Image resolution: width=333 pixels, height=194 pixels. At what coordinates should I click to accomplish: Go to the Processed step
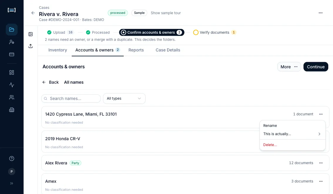coord(98,32)
